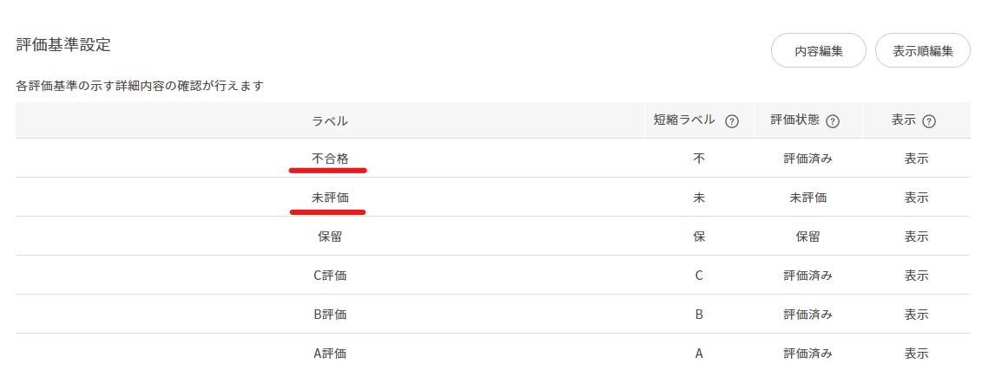
Task: Click short label B cell
Action: pyautogui.click(x=699, y=315)
